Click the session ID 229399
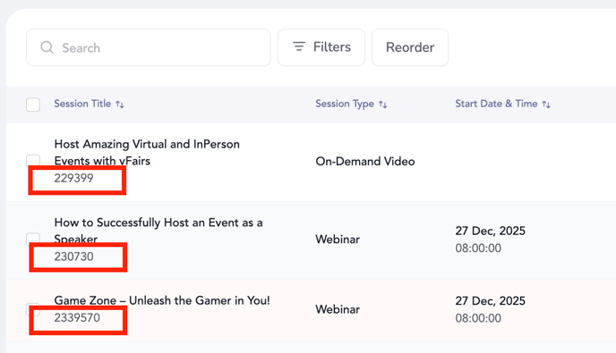 tap(73, 178)
